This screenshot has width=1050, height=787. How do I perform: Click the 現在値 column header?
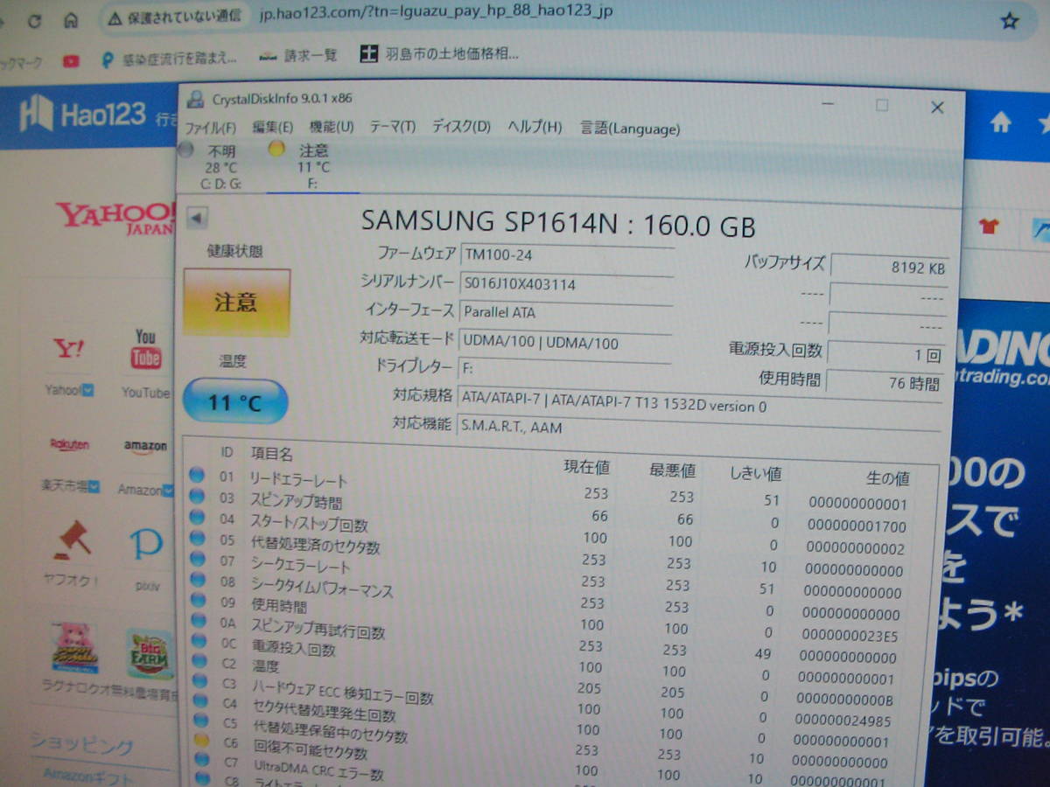[x=586, y=467]
